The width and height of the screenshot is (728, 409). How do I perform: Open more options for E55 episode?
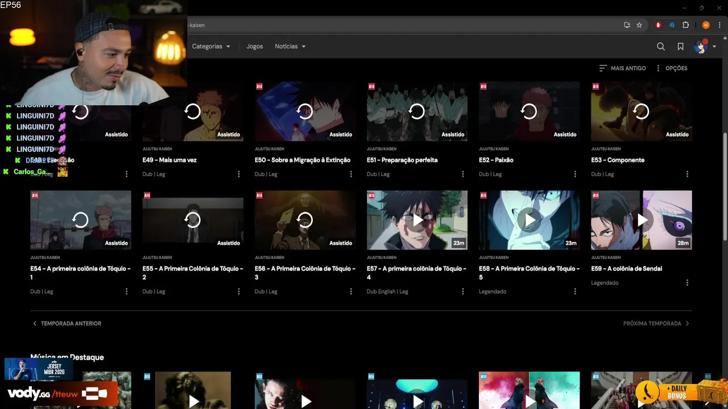coord(238,291)
